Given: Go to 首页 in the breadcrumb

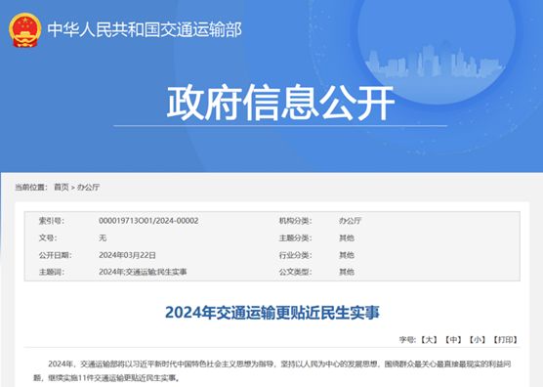Looking at the screenshot, I should [62, 187].
